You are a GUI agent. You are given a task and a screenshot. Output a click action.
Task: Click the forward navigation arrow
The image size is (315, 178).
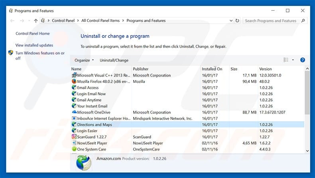coord(22,21)
